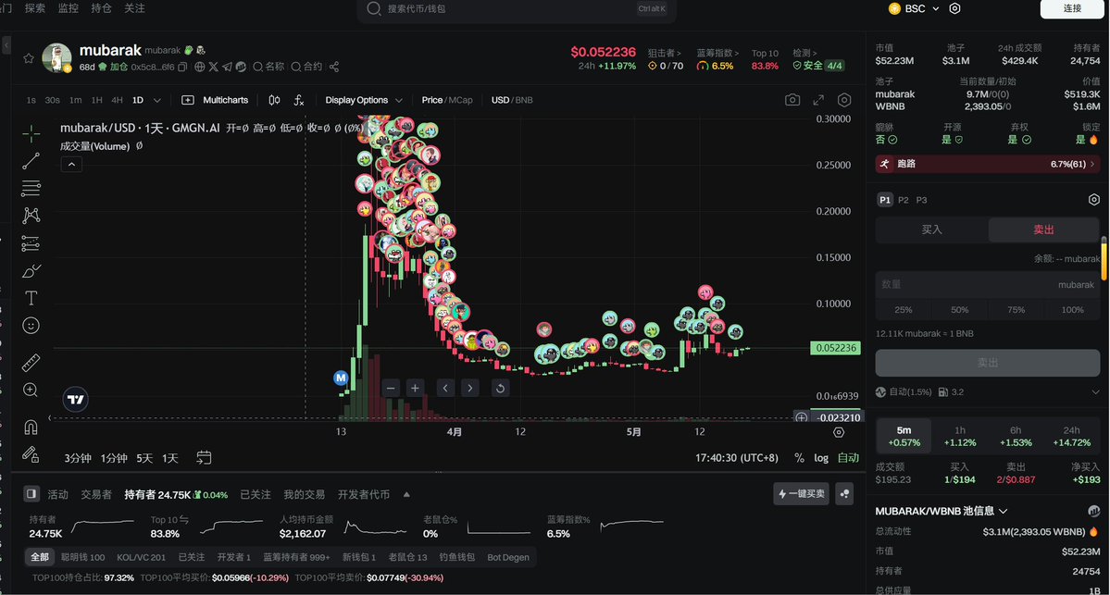Open Multicharts view
1110x595 pixels.
pos(215,101)
